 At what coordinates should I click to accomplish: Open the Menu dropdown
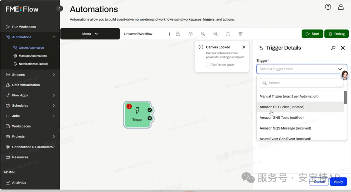[x=90, y=34]
